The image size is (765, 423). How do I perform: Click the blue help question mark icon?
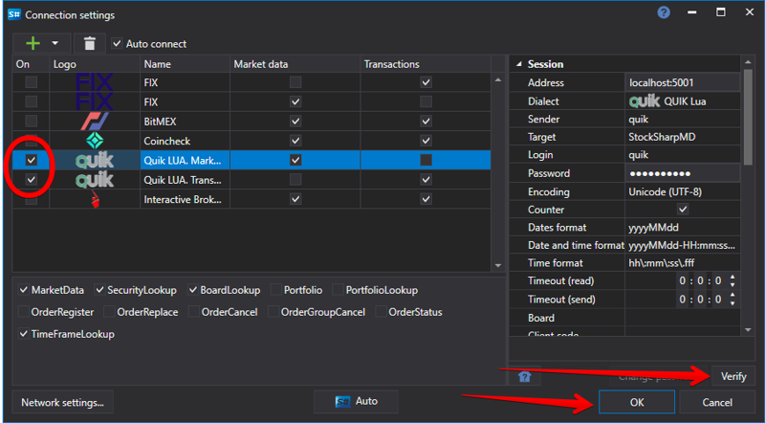[664, 12]
